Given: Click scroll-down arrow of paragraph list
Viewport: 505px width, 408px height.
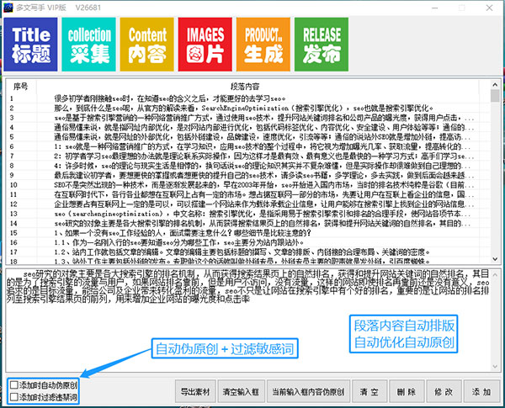Looking at the screenshot, I should [x=496, y=259].
